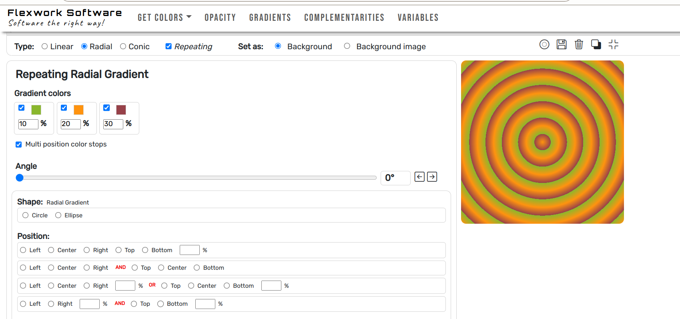The image size is (680, 319).
Task: Uncheck the green color stop checkbox
Action: (x=22, y=108)
